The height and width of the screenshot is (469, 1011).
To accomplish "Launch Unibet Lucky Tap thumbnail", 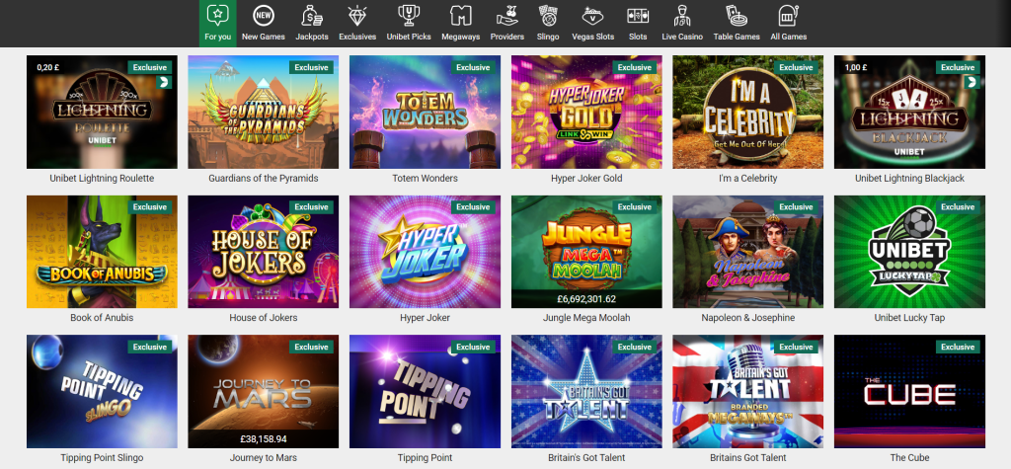I will tap(909, 252).
